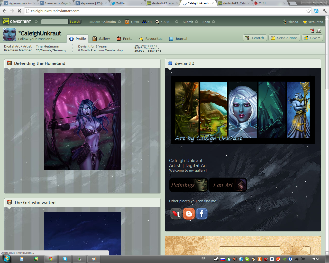Open the messages inbox showing 1,330

[132, 22]
